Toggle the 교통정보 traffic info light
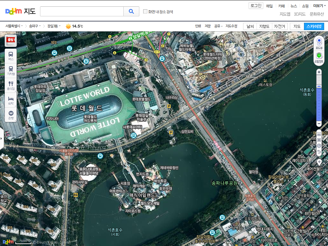The height and width of the screenshot is (246, 328). point(319,58)
